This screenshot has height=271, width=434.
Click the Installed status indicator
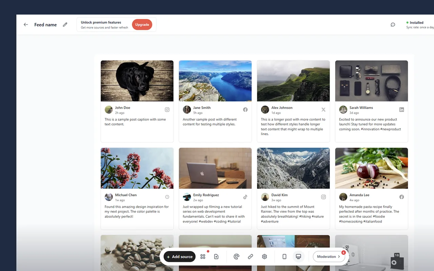pos(415,23)
